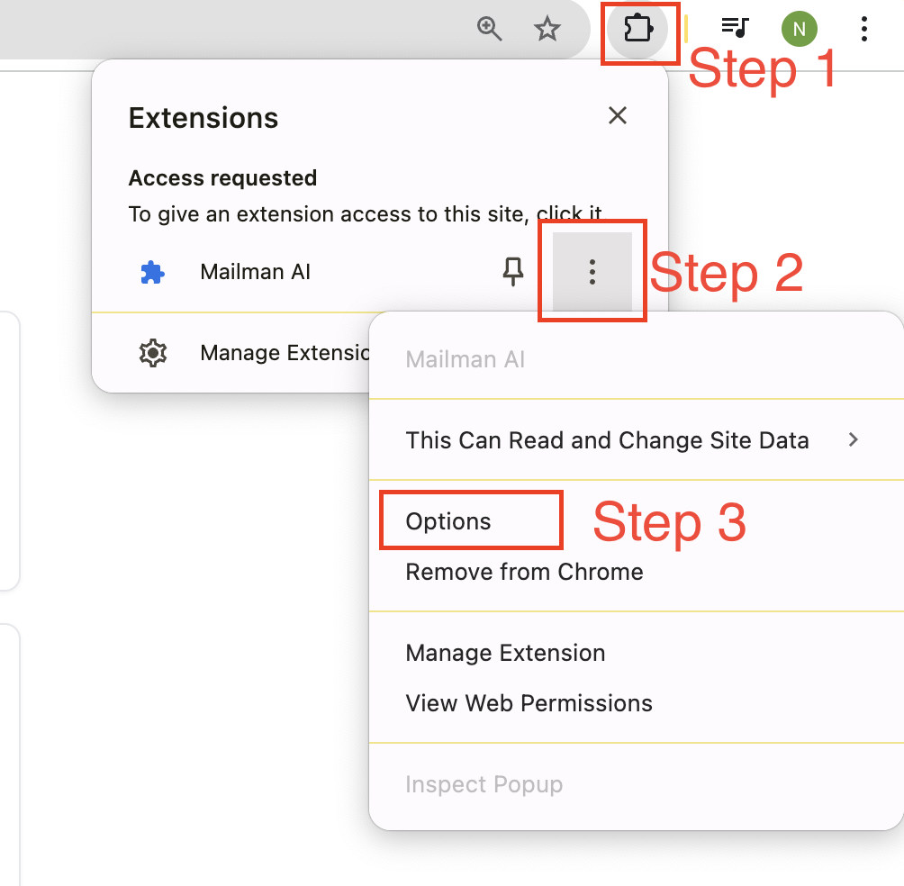Click the Access requested heading
904x886 pixels.
[x=222, y=177]
